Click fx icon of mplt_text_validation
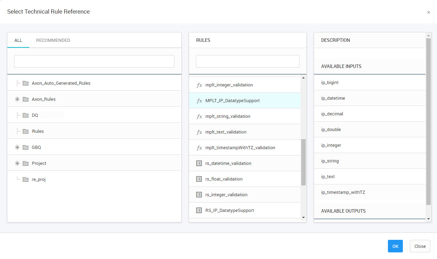The width and height of the screenshot is (437, 259). [x=199, y=132]
